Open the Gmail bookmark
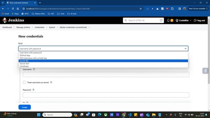 5,14
